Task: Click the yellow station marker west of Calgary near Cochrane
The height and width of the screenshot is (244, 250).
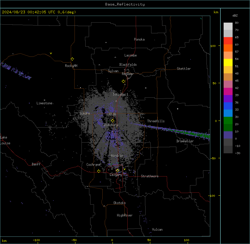Action: pyautogui.click(x=99, y=171)
